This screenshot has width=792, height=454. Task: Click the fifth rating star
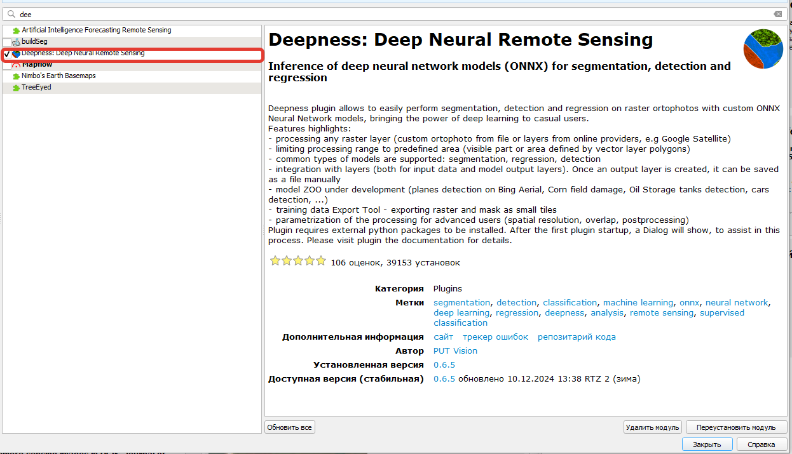coord(320,260)
